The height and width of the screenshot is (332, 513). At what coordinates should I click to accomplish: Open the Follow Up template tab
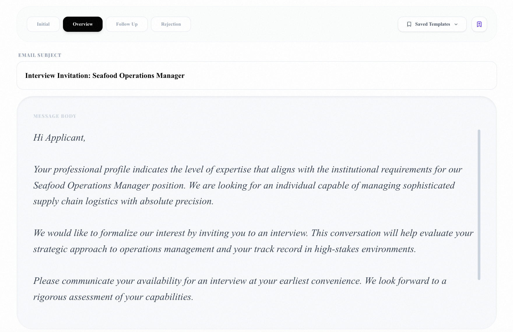[x=127, y=24]
